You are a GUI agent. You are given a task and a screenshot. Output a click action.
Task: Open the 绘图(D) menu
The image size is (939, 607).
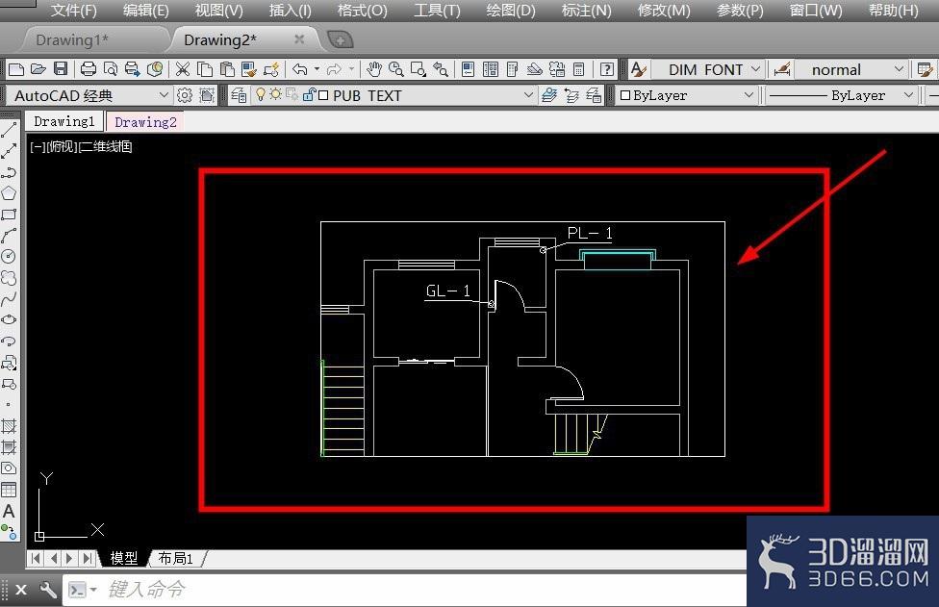tap(510, 11)
